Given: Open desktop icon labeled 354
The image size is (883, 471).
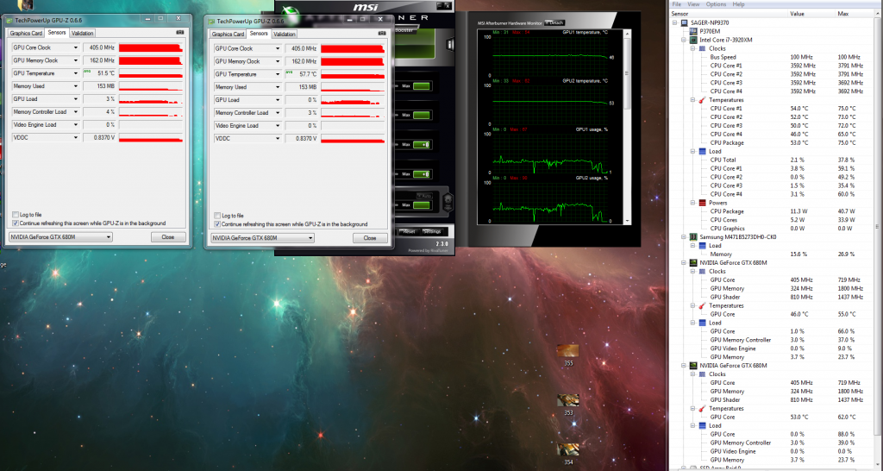Looking at the screenshot, I should [567, 449].
